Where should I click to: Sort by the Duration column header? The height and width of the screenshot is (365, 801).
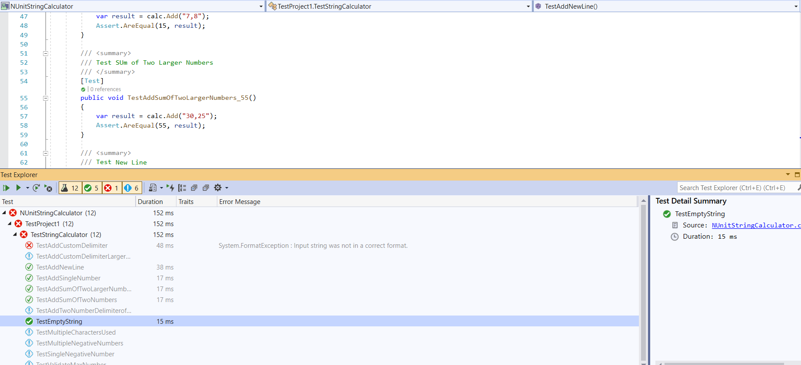(155, 202)
